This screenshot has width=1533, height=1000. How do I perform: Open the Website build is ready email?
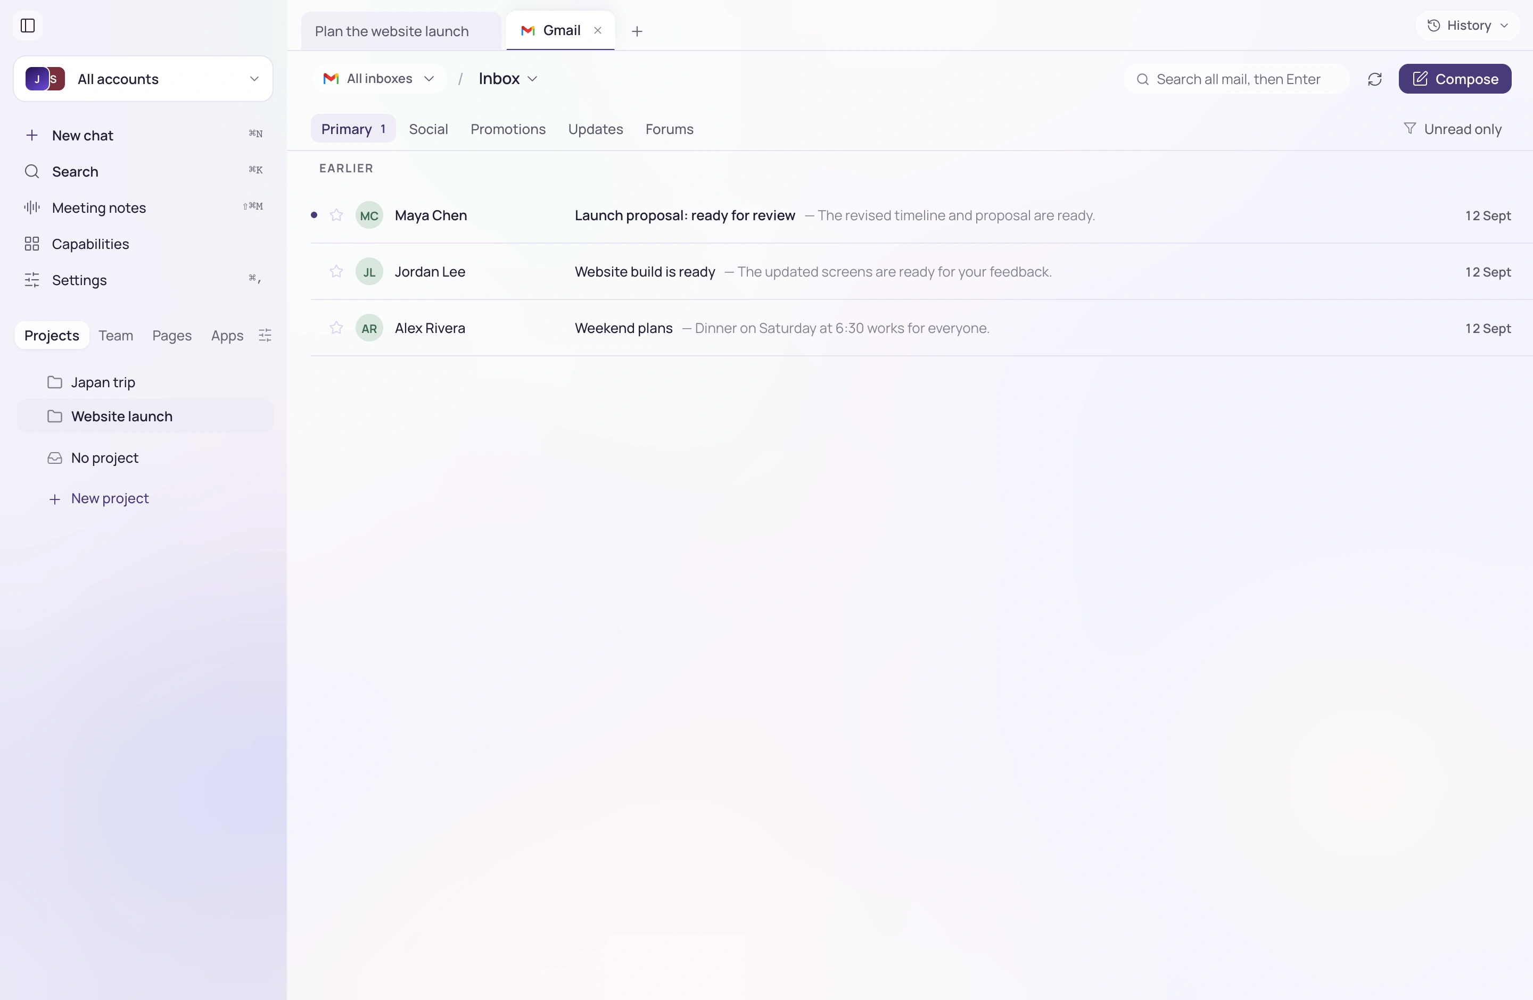pos(921,272)
